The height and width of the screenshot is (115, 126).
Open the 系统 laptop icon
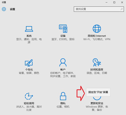[x=29, y=29]
